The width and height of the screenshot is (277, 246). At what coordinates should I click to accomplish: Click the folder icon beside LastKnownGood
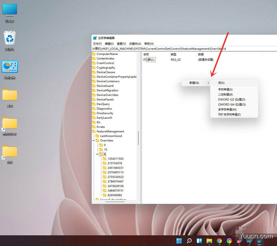tap(97, 136)
